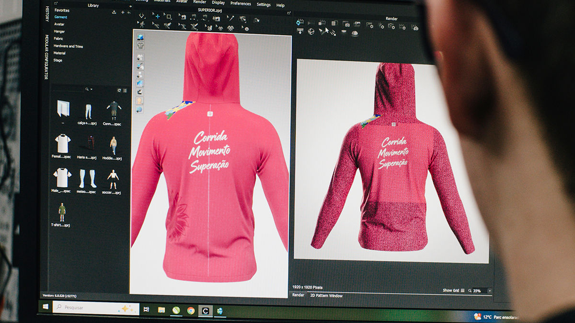Open the Render menu
Screen dimensions: 575x323
click(x=200, y=2)
